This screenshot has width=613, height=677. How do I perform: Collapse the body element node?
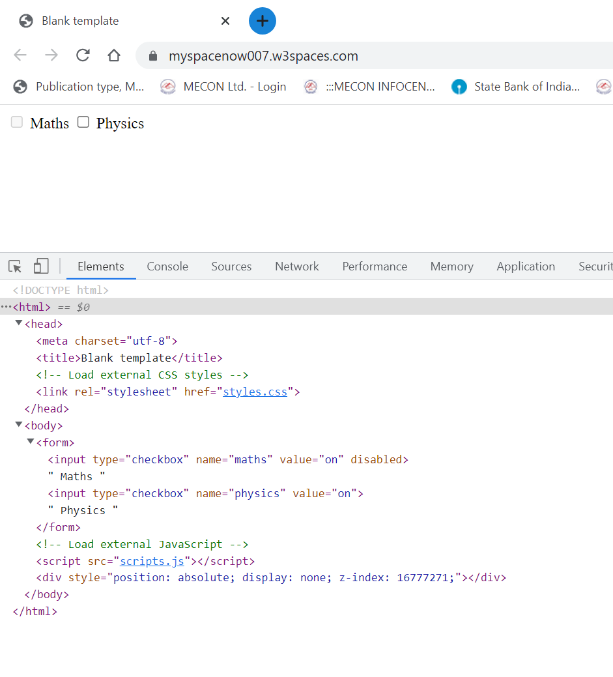(19, 425)
